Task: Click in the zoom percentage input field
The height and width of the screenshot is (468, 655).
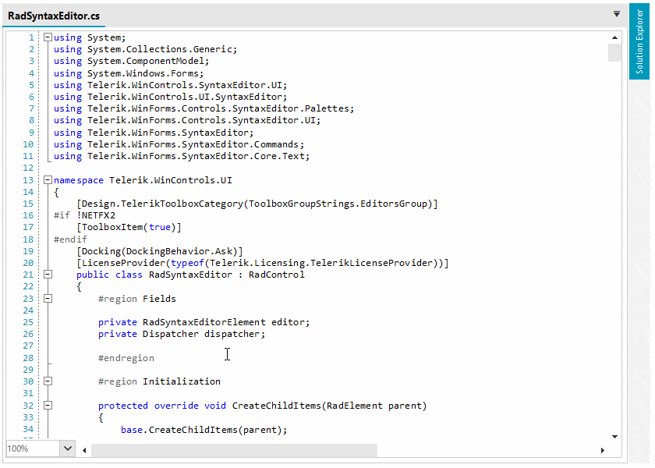Action: click(x=33, y=448)
